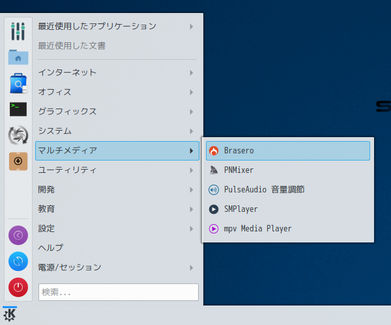Open the 教育 category

(117, 209)
